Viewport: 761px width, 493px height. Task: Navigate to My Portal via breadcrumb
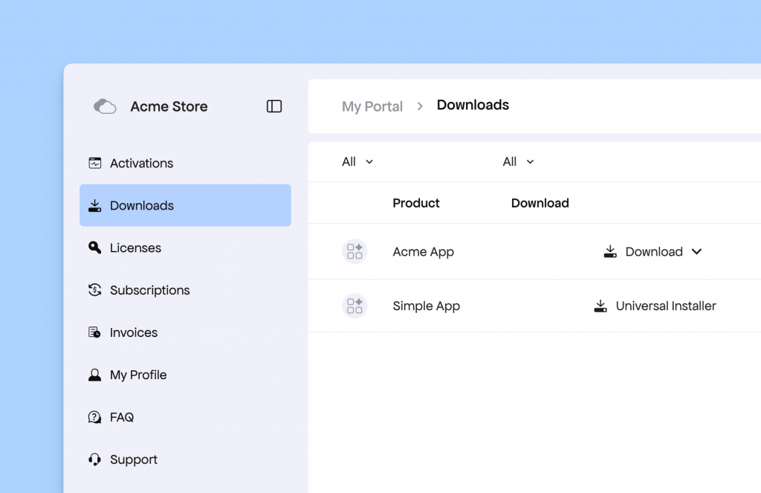pyautogui.click(x=372, y=106)
